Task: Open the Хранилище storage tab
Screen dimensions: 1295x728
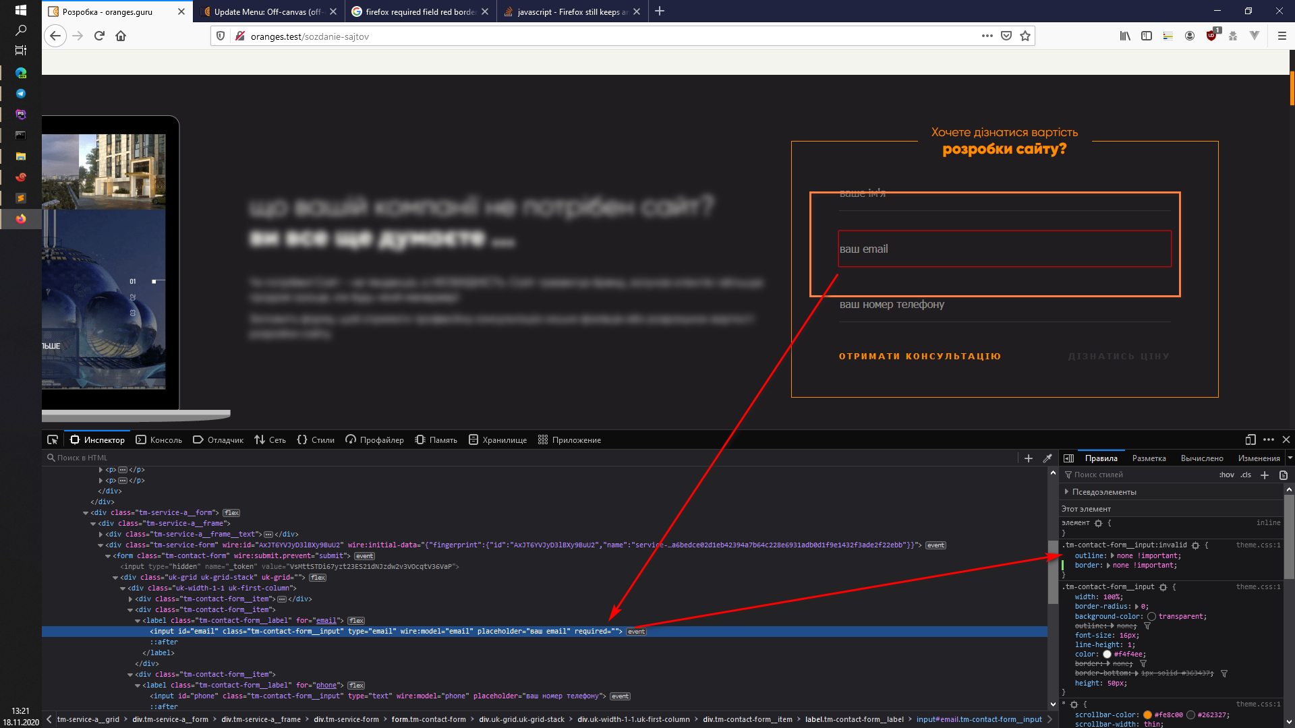Action: [498, 439]
